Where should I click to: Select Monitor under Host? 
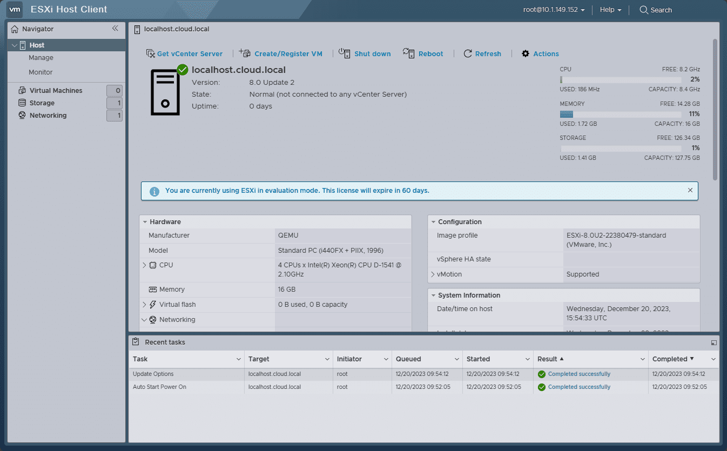point(41,72)
